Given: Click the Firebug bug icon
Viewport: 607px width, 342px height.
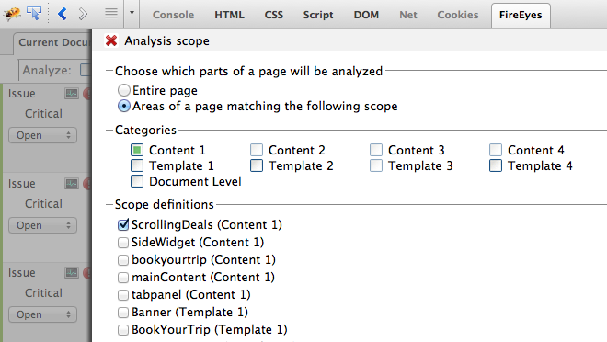Looking at the screenshot, I should click(x=12, y=14).
